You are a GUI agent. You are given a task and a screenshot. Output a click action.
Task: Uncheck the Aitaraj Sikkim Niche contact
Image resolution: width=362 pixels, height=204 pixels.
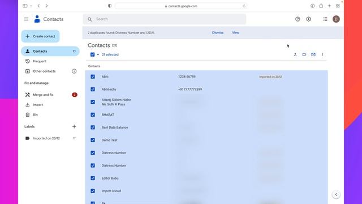click(93, 102)
